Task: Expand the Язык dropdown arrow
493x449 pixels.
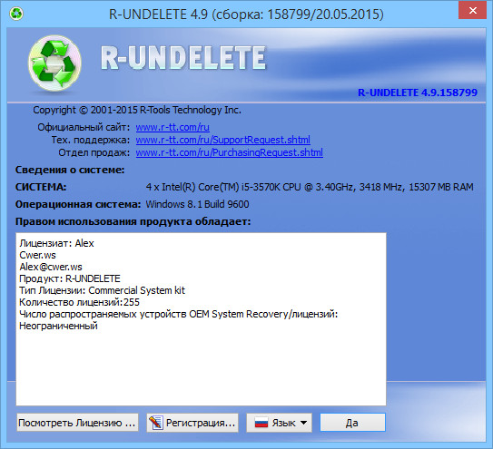Action: 303,423
